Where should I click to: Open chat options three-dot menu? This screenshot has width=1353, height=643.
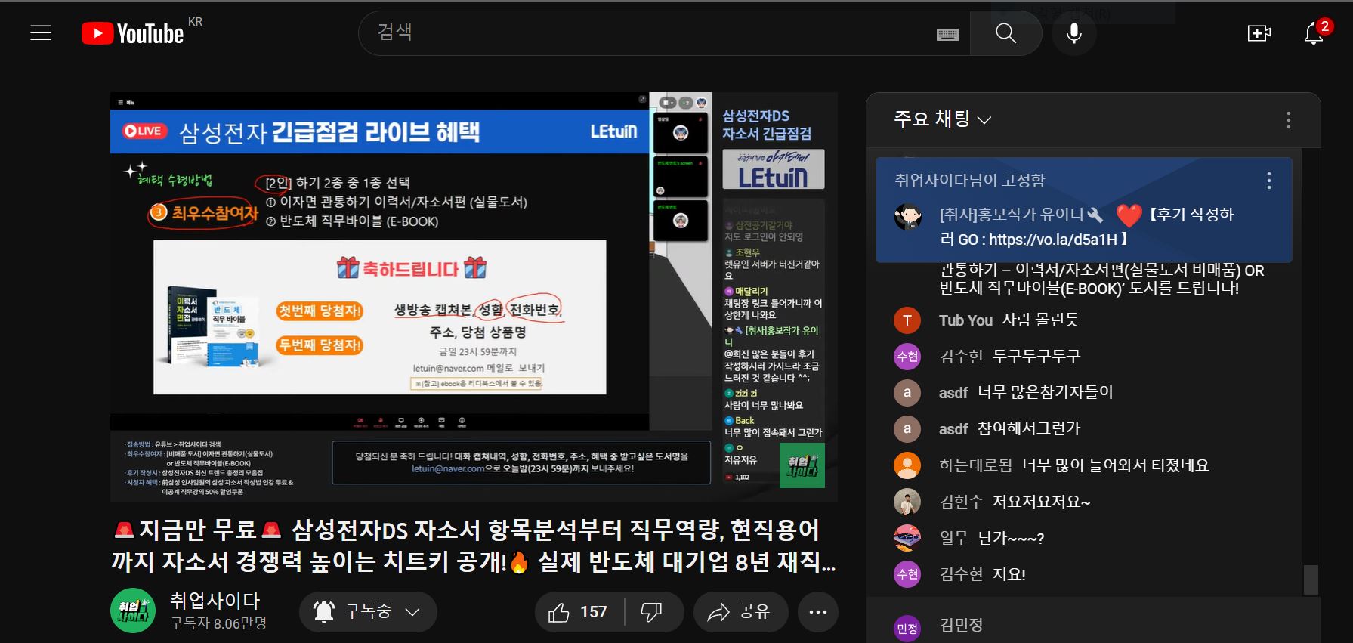[1288, 120]
